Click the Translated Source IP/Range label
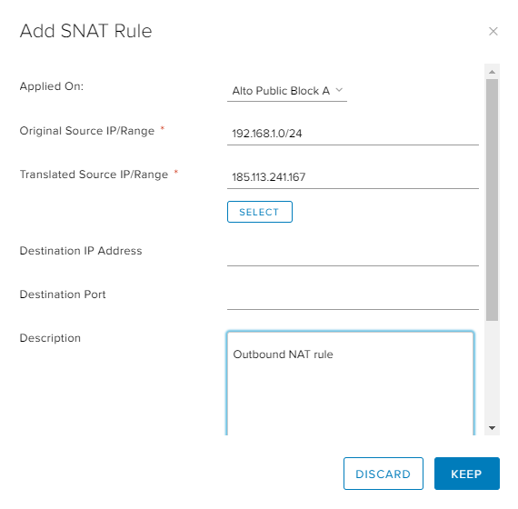Screen dimensions: 518x509 [x=95, y=175]
